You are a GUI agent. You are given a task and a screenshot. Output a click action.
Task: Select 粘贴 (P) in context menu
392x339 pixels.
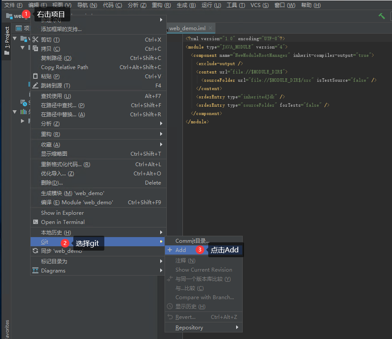click(98, 76)
